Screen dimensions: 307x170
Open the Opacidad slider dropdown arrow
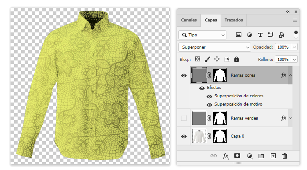pos(294,47)
